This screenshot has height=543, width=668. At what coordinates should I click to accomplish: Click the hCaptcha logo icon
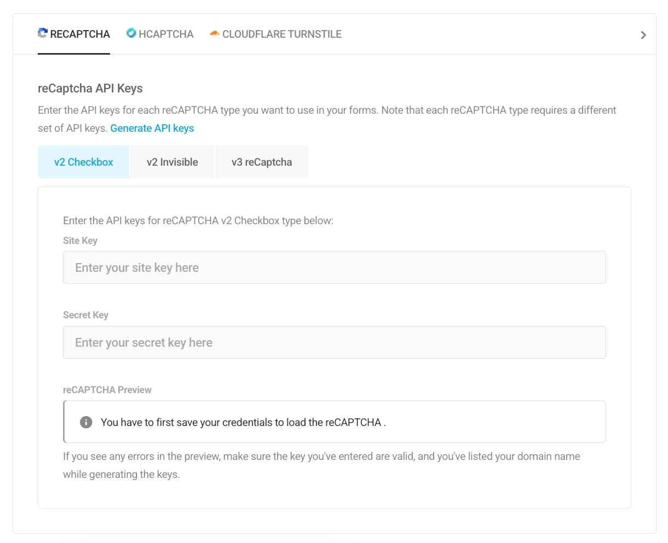131,33
